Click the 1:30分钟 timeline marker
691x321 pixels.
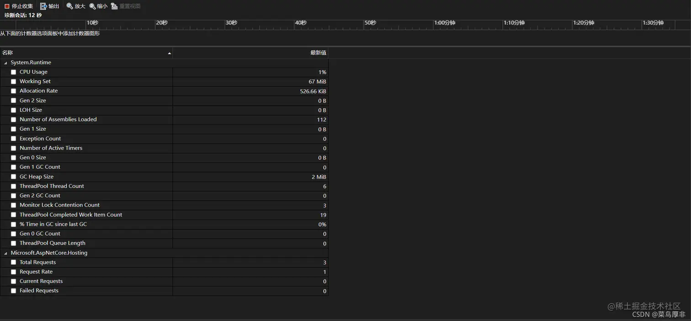(653, 23)
